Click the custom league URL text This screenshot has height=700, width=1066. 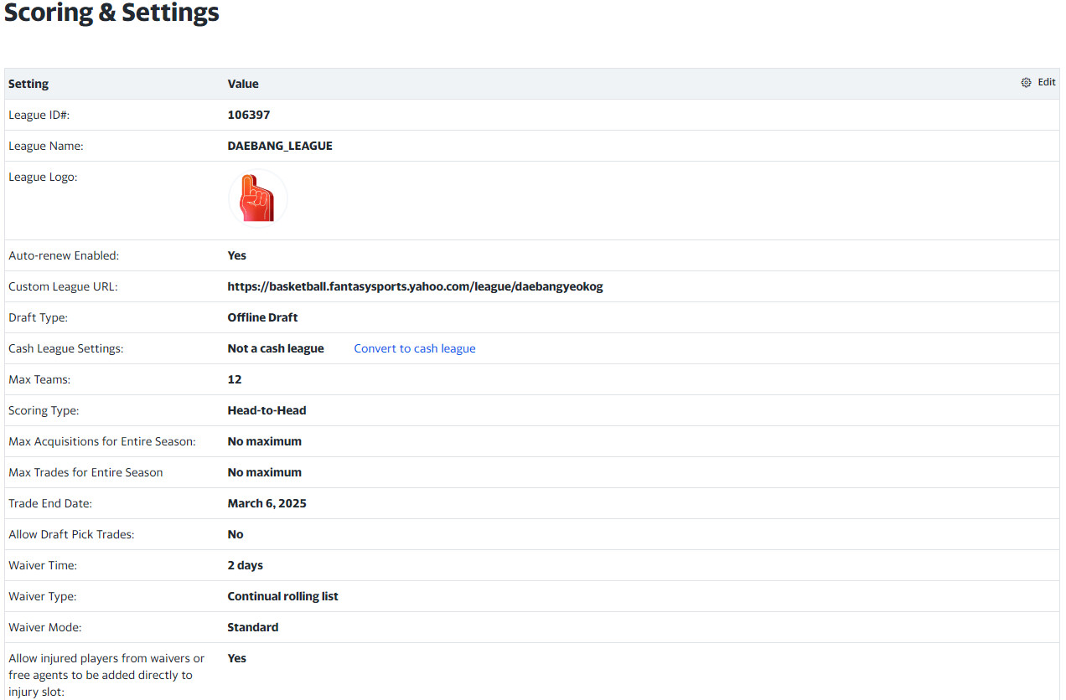[415, 286]
